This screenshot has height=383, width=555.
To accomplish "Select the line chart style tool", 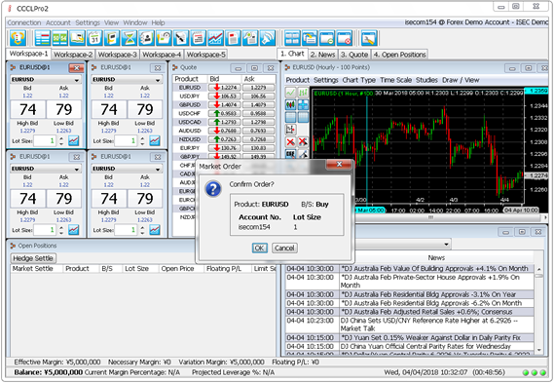I will [x=290, y=93].
